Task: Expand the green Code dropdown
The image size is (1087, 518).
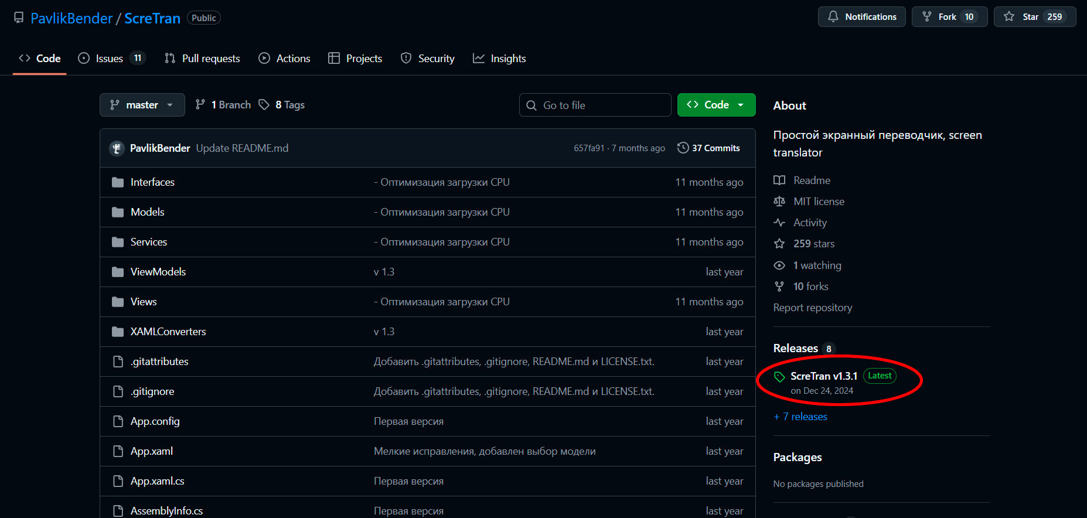Action: [x=716, y=105]
